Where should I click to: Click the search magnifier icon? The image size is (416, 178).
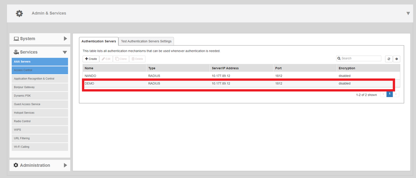click(x=340, y=59)
